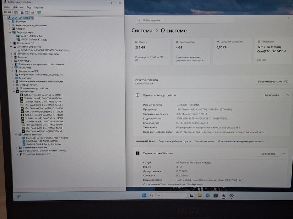Copy device specs with Копировать button
The height and width of the screenshot is (219, 293).
pyautogui.click(x=272, y=95)
